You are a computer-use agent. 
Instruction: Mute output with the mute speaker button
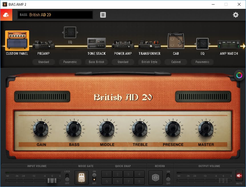pos(239,176)
